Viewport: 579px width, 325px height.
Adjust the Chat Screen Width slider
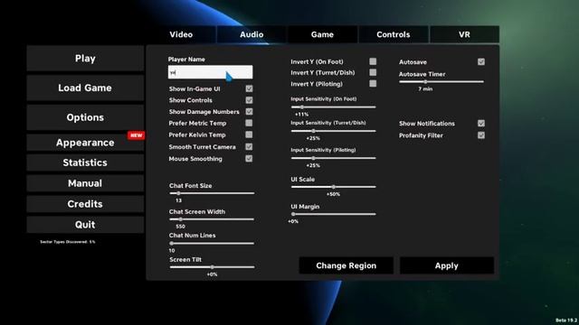[212, 219]
